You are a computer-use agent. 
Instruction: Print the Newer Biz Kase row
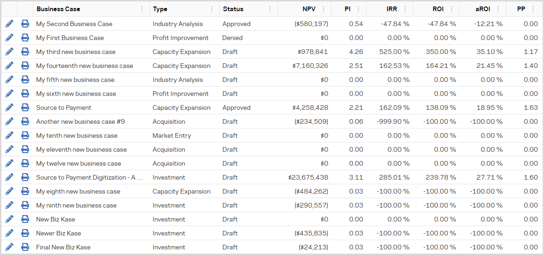[x=25, y=233]
